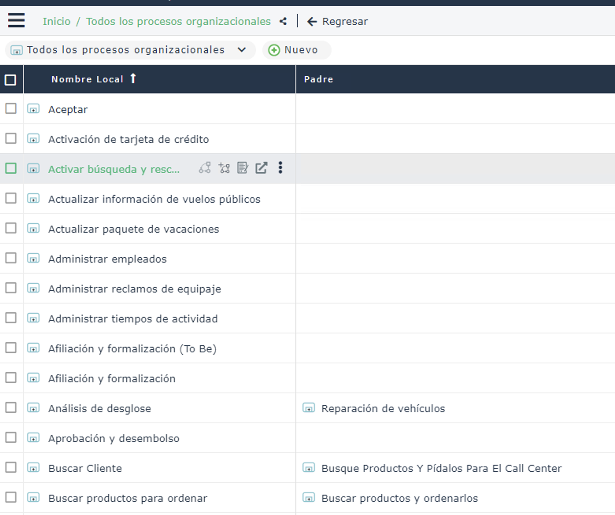Click Todos los procesos organizacionales breadcrumb link
The width and height of the screenshot is (615, 515).
click(x=178, y=21)
